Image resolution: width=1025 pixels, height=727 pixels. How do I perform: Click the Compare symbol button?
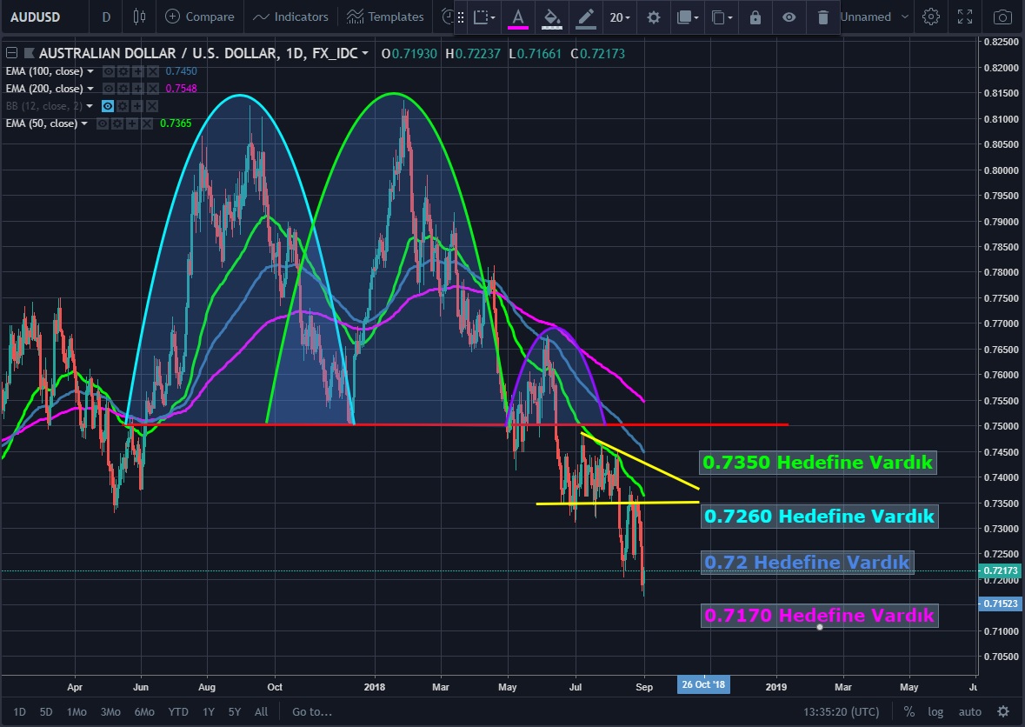[x=199, y=17]
